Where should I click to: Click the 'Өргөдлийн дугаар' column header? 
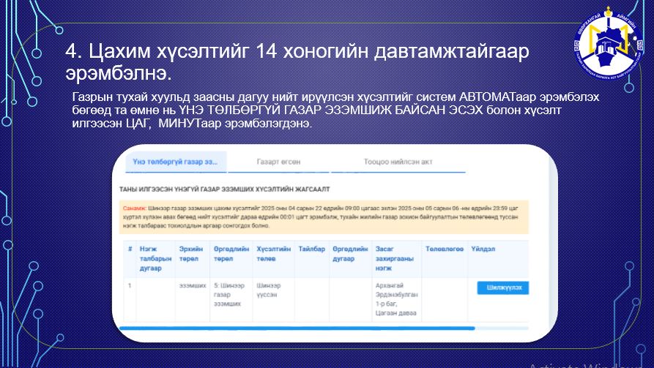coord(349,253)
